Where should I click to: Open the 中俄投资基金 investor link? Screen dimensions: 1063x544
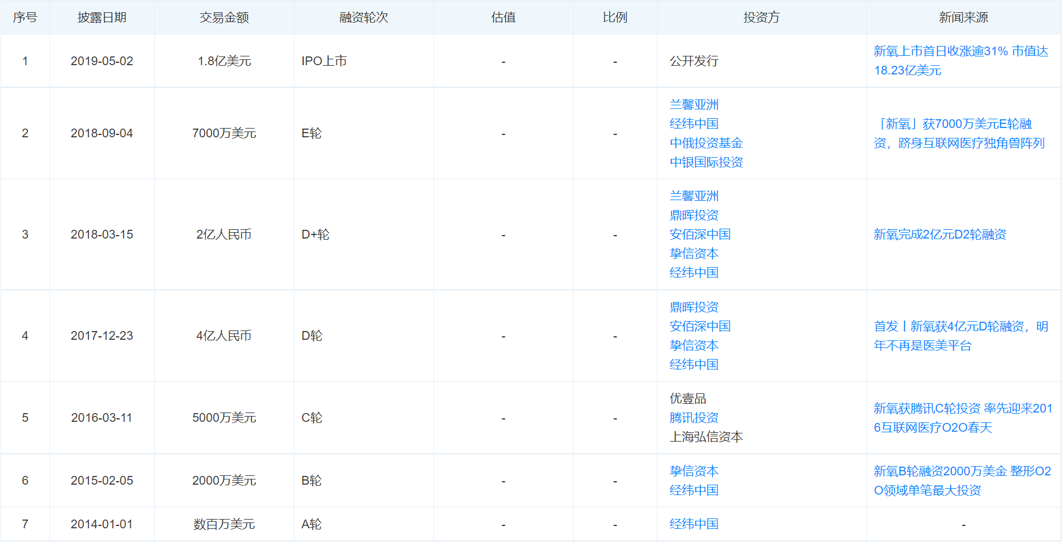click(706, 143)
